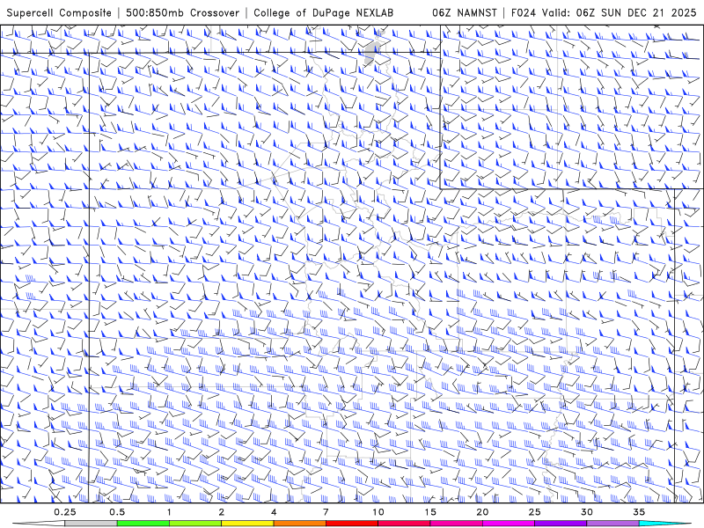This screenshot has width=704, height=528.
Task: Select the pink 15–20 legend color segment
Action: coord(456,524)
